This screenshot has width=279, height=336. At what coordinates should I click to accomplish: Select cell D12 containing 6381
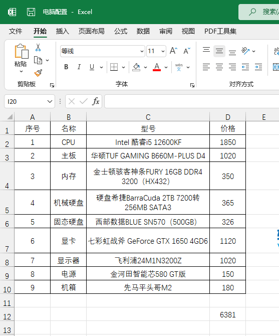227,314
